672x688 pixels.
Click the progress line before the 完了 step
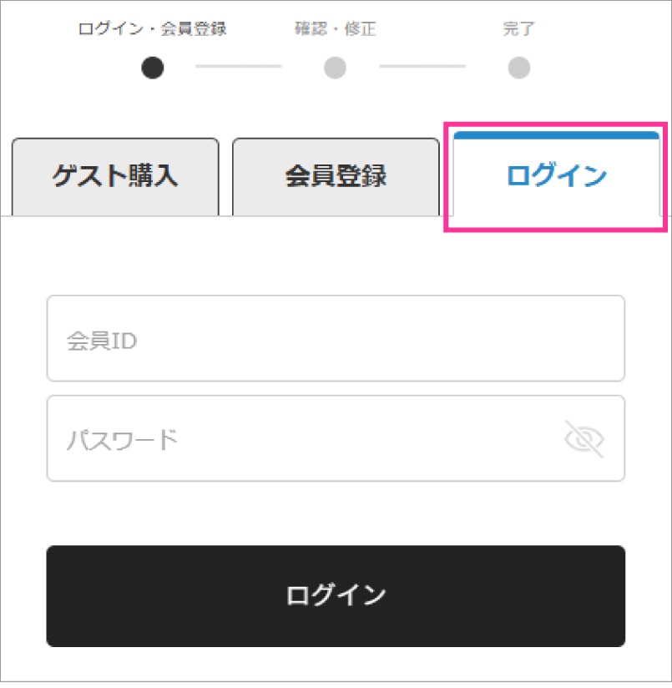tap(422, 66)
